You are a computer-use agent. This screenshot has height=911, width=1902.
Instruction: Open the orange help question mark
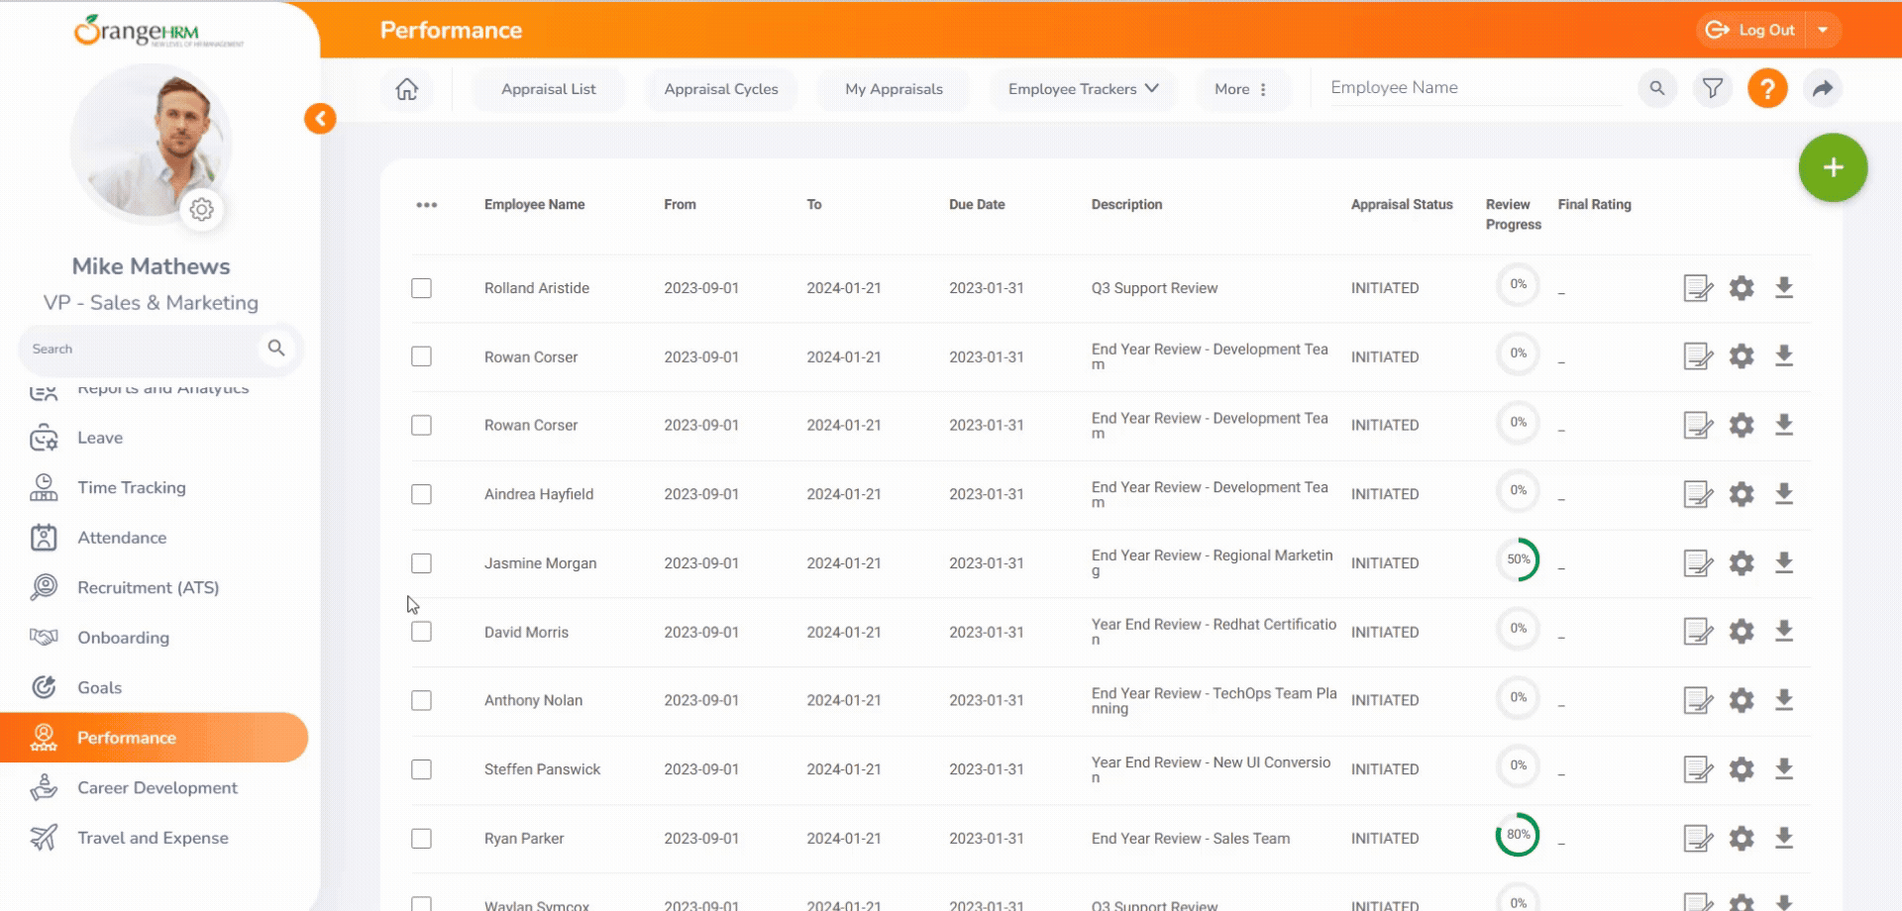[1766, 88]
